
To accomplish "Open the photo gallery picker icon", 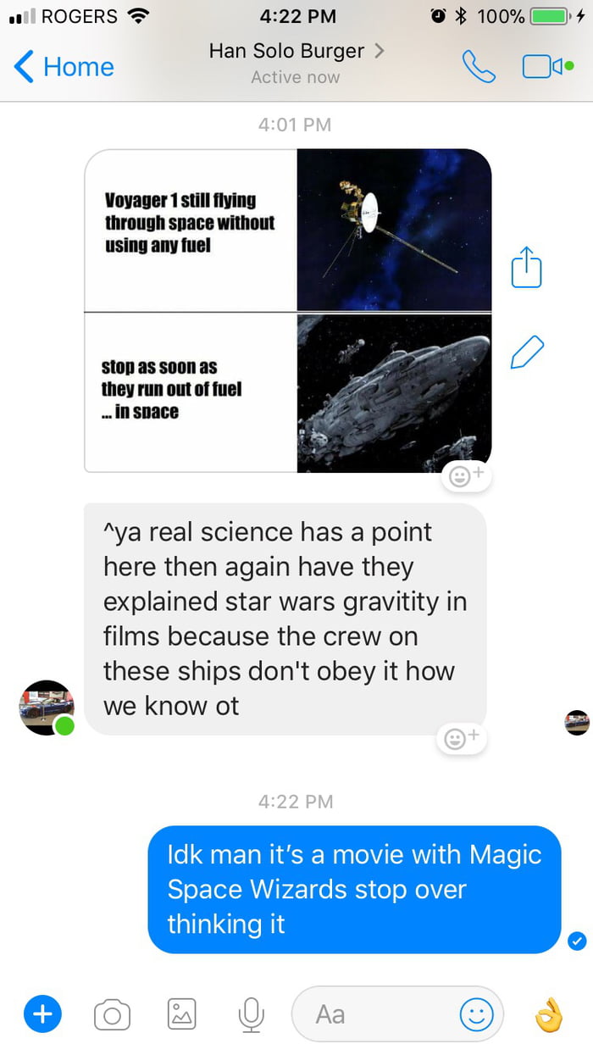I will pos(181,1013).
